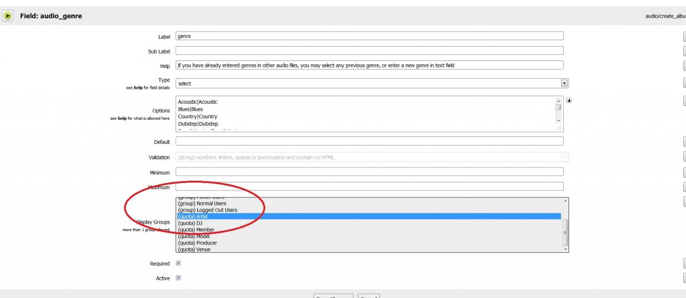The height and width of the screenshot is (298, 686).
Task: Click the Help text input field
Action: (x=370, y=65)
